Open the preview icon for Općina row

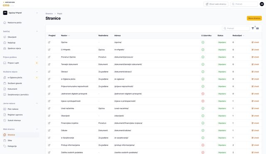49,42
